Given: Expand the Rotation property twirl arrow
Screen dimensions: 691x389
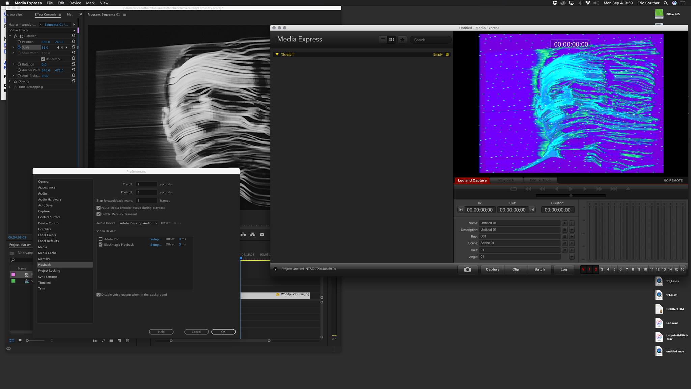Looking at the screenshot, I should click(x=13, y=64).
